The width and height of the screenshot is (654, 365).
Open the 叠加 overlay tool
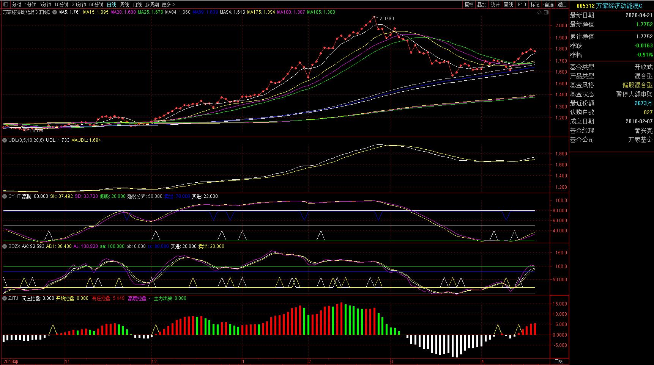(x=482, y=5)
